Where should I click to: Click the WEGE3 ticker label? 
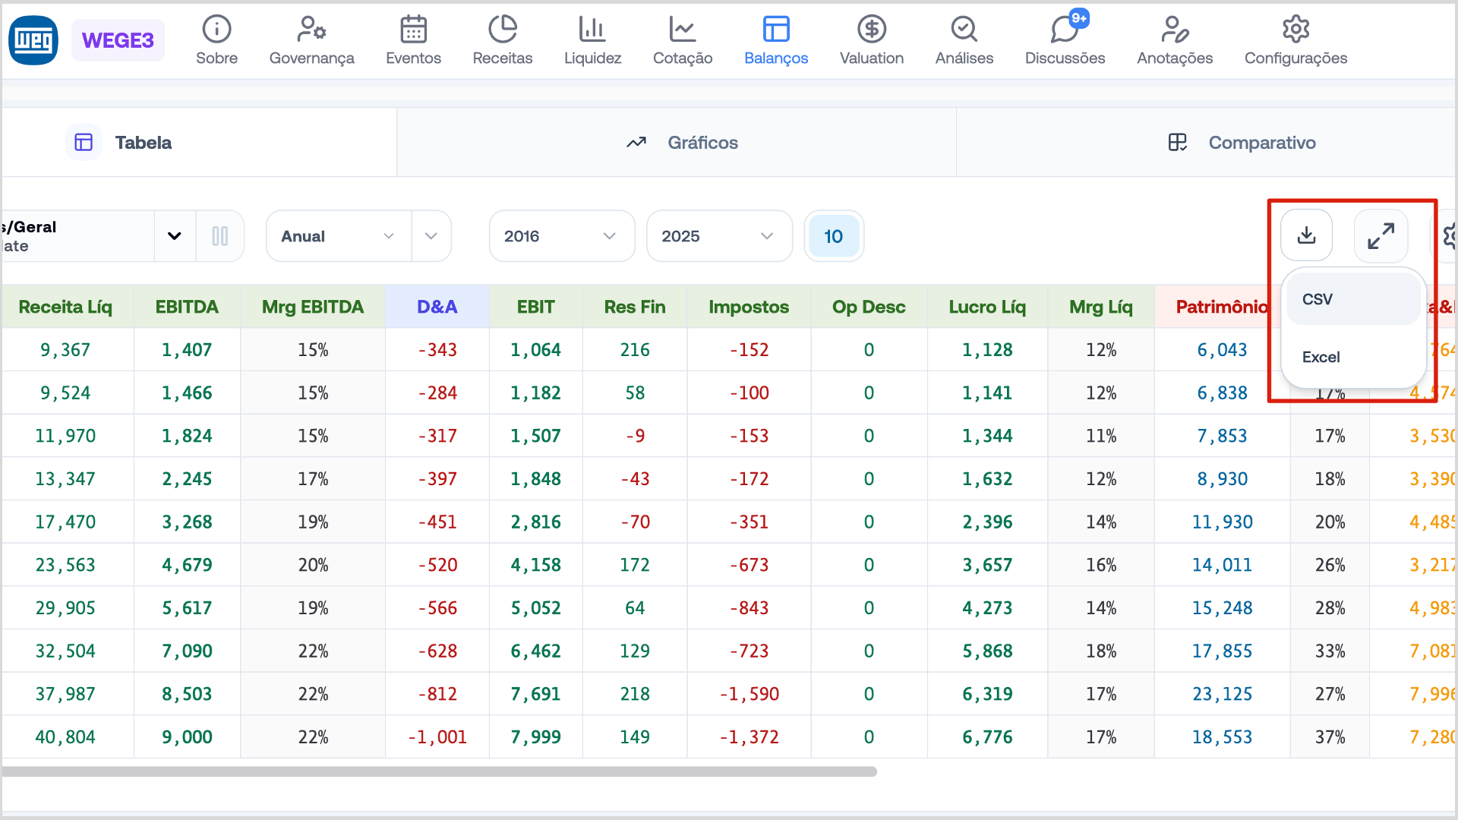(x=118, y=40)
